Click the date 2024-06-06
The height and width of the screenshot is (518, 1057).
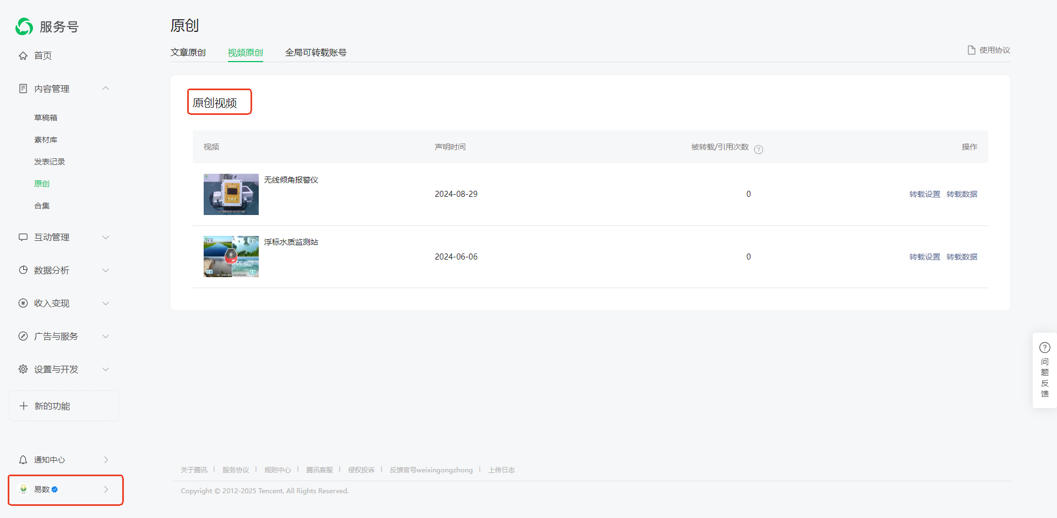click(x=456, y=257)
